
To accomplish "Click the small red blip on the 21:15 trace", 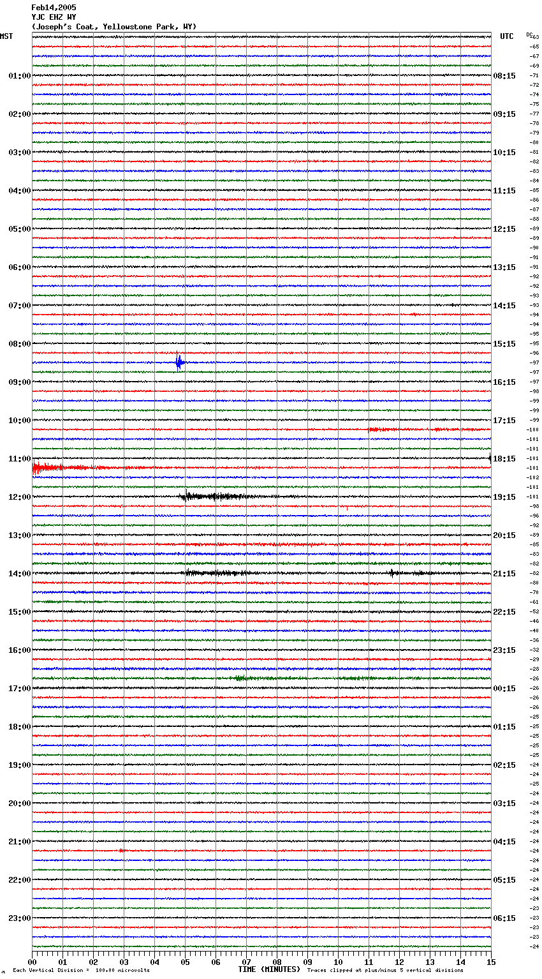I will [121, 851].
